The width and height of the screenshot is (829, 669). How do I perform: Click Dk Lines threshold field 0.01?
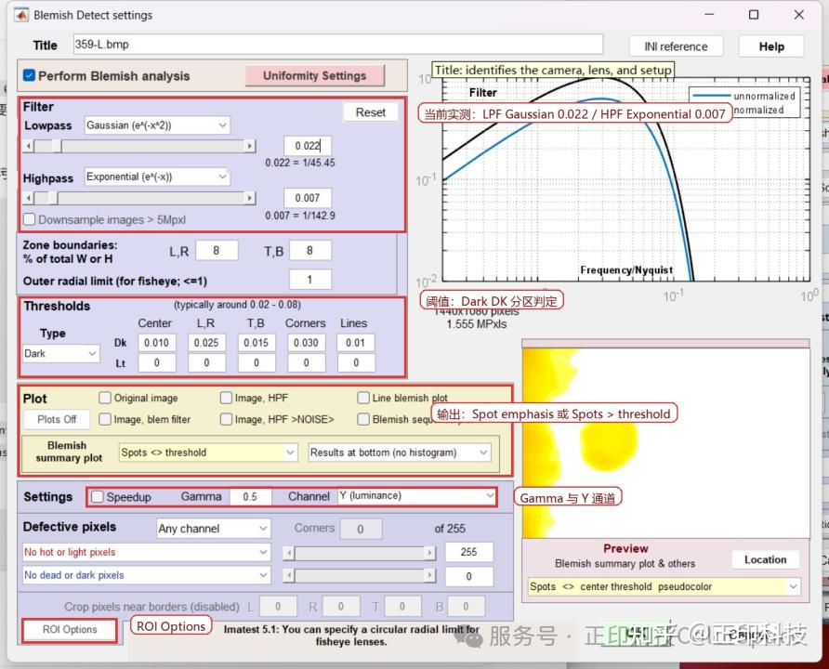point(356,343)
